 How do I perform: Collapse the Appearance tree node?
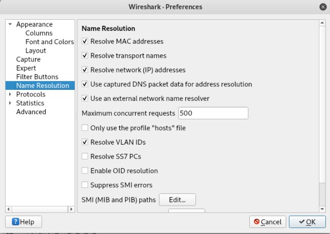click(x=10, y=24)
